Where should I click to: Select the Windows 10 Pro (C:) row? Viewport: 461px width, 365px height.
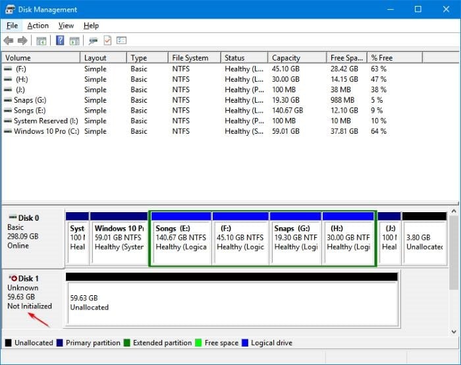212,131
